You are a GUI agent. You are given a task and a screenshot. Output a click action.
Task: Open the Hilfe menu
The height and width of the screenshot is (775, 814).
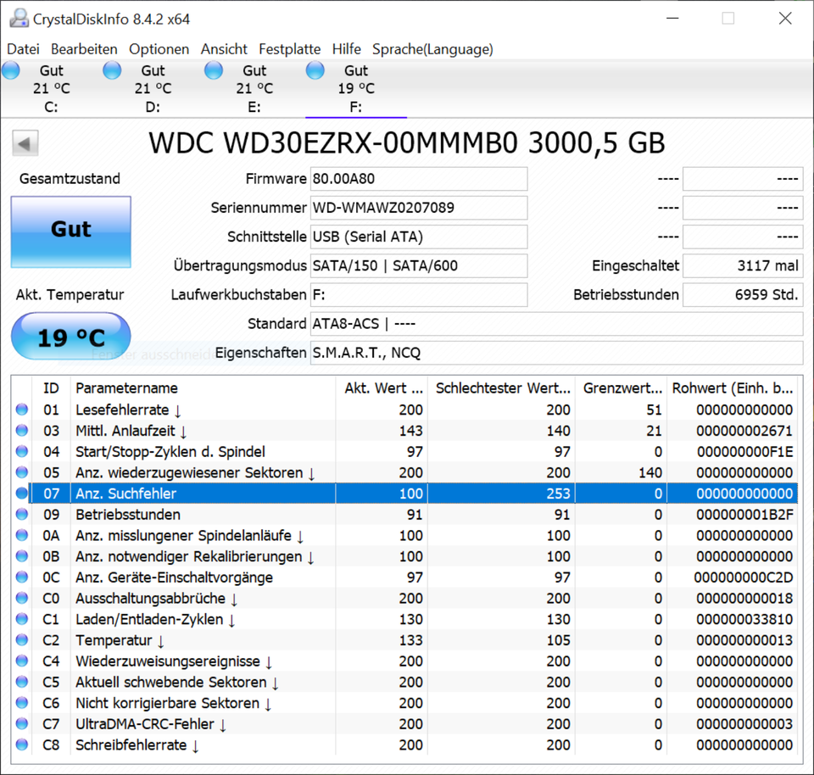346,49
